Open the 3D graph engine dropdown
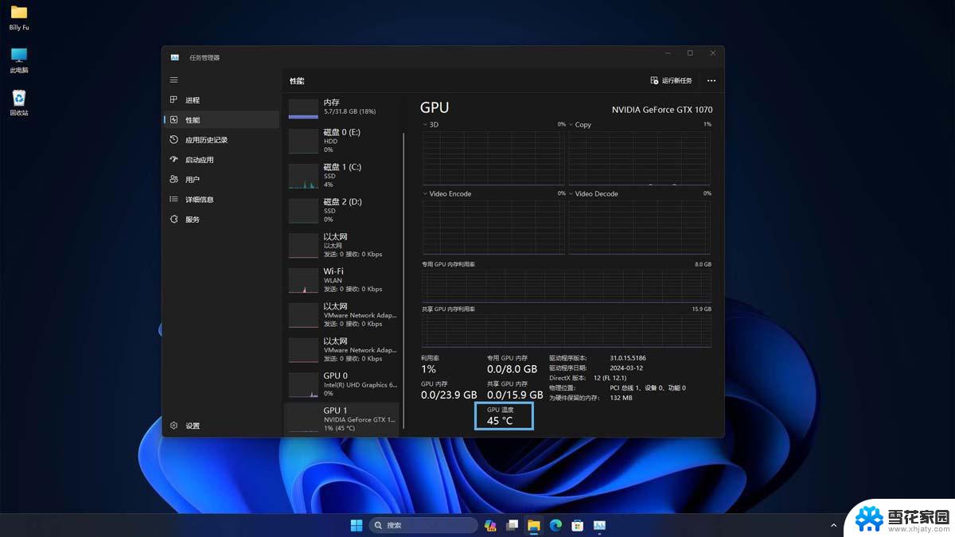955x537 pixels. point(430,125)
